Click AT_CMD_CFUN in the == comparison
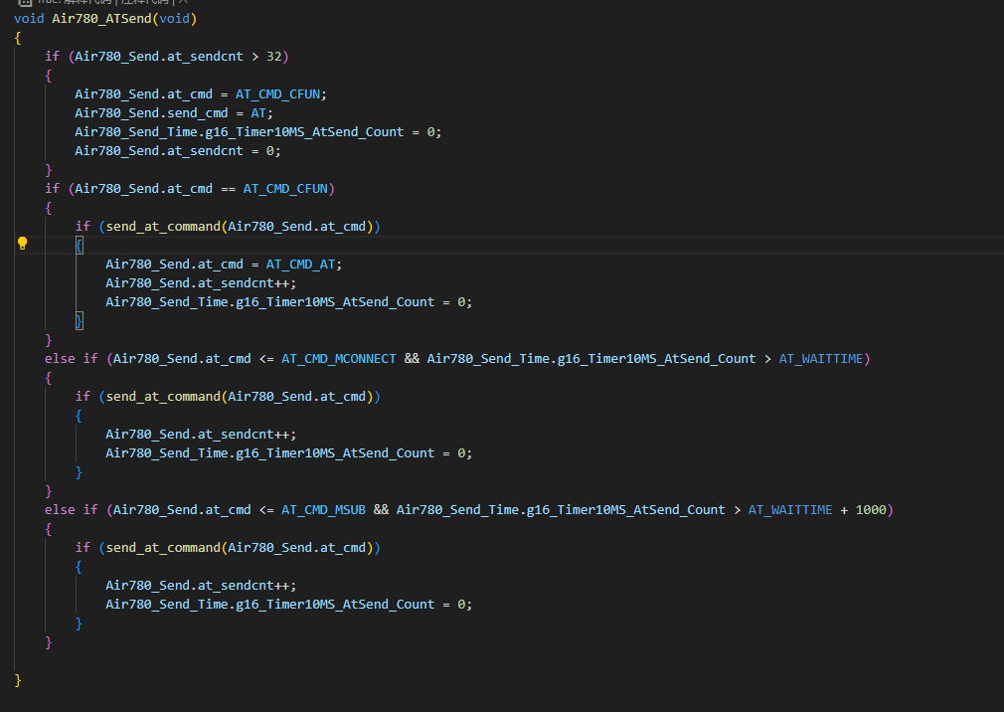 click(x=285, y=188)
